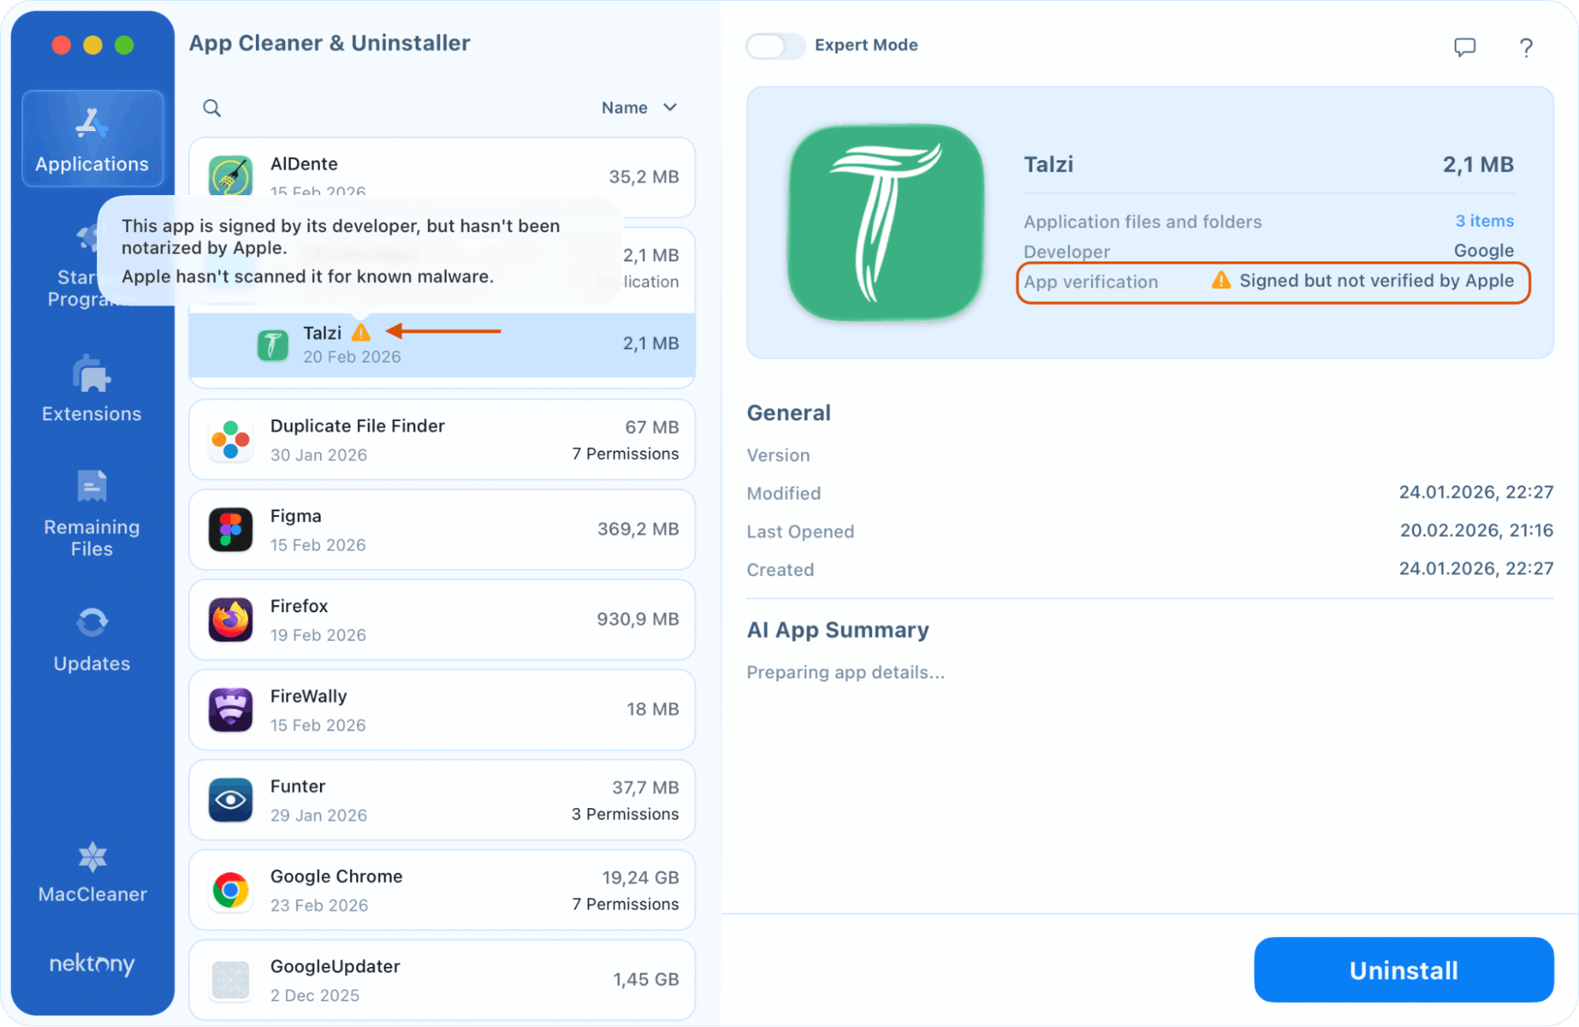Enable Expert Mode
Image resolution: width=1579 pixels, height=1027 pixels.
pos(775,47)
